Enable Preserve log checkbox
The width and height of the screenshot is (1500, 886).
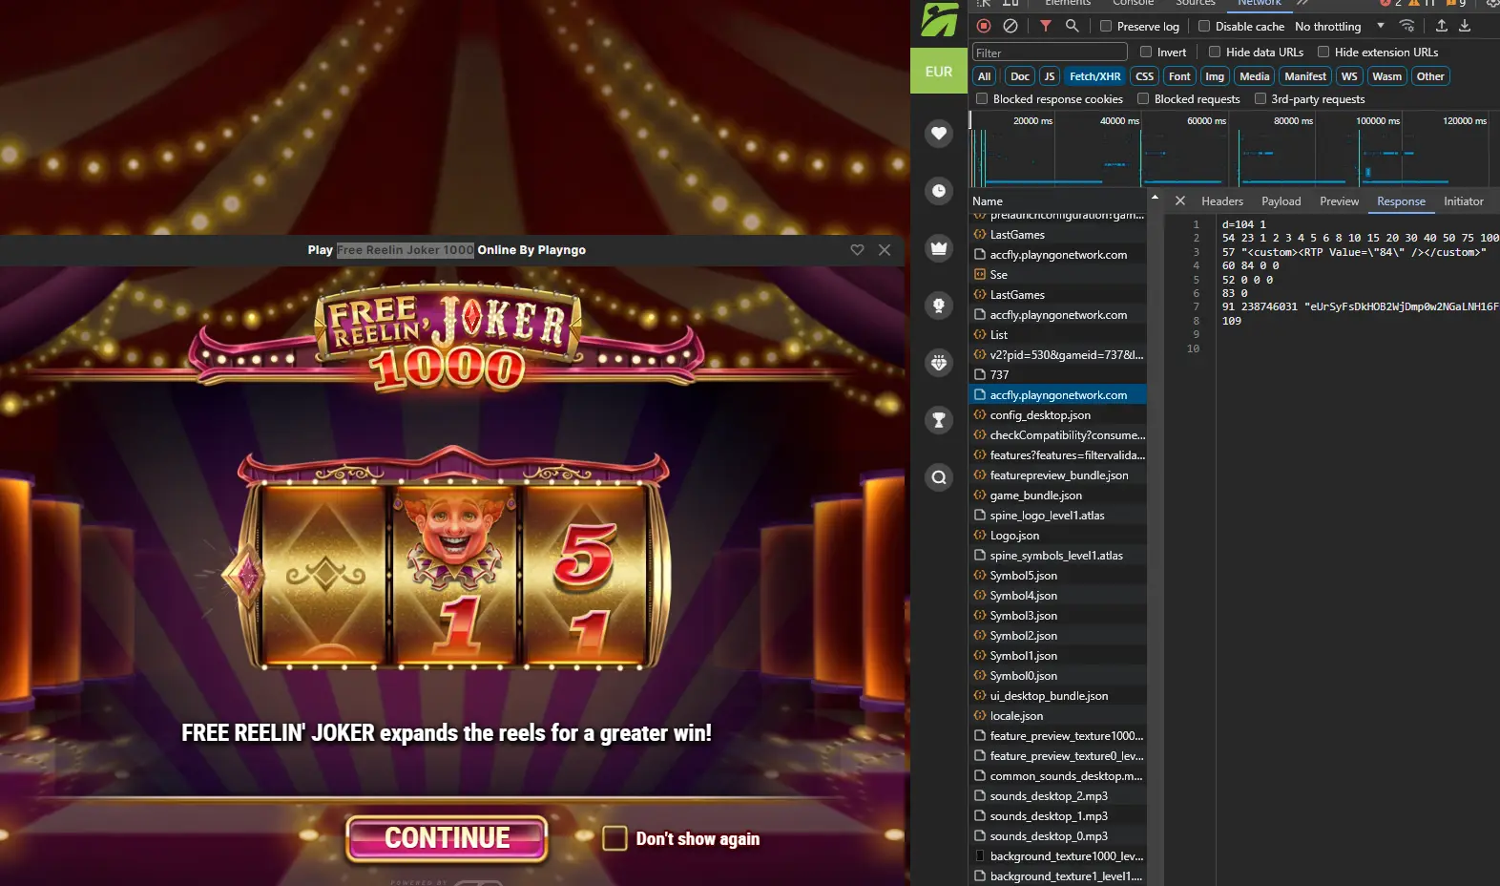tap(1106, 26)
